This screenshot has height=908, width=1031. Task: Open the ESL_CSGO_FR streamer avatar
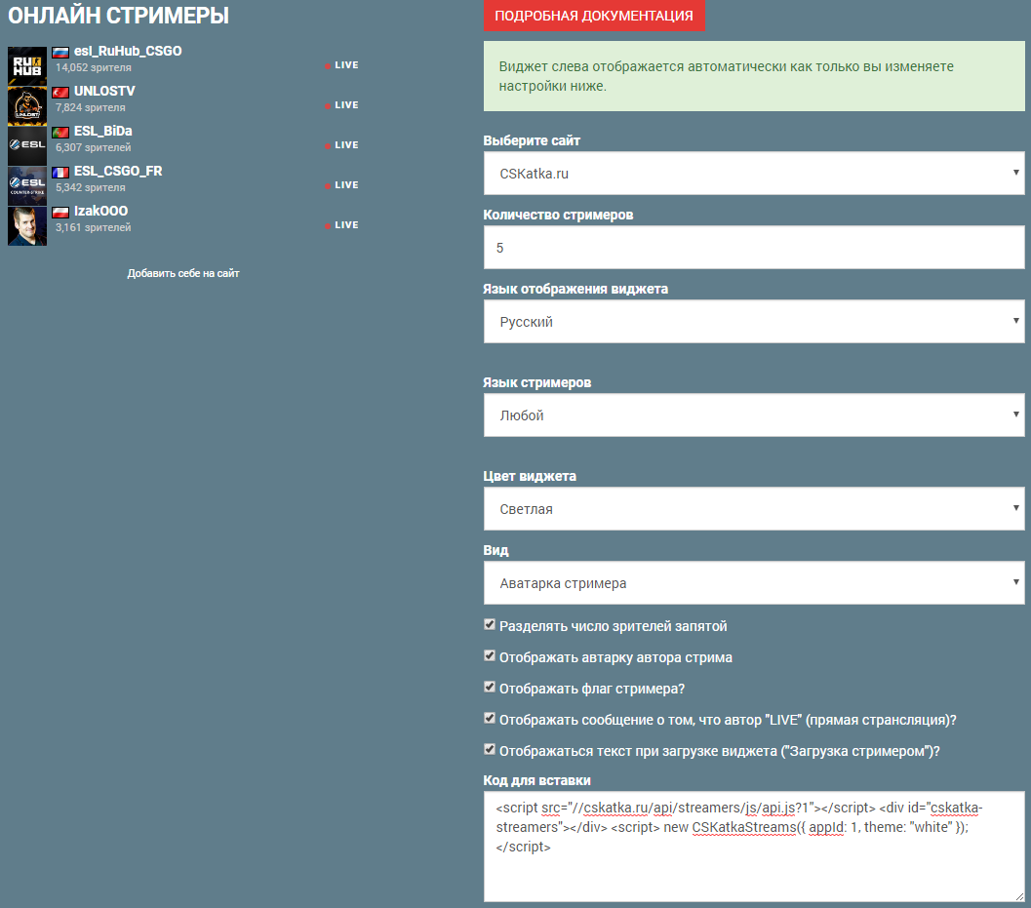[x=27, y=186]
